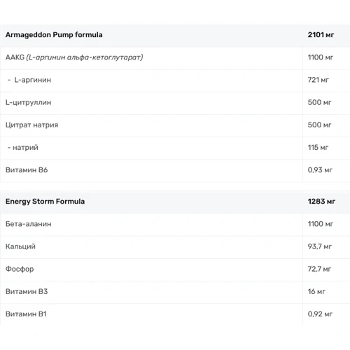Select the 115 мг sodium value
This screenshot has width=350, height=350.
318,148
